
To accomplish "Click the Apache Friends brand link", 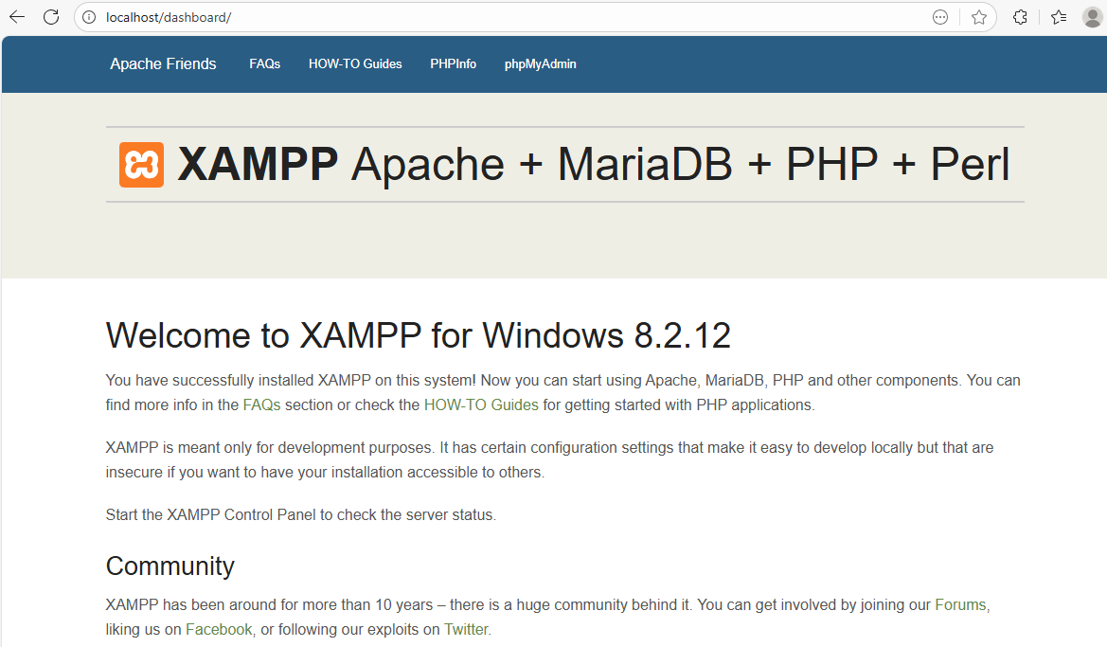I will [163, 64].
